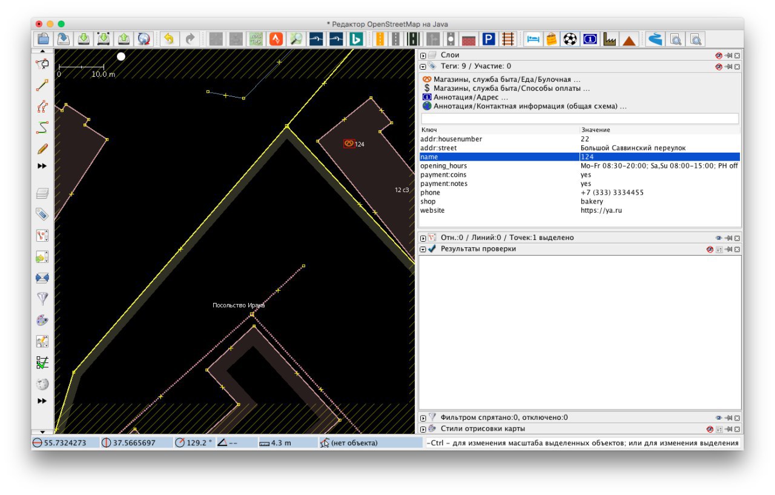Click the magnifier search icon in toolbar
Viewport: 775px width, 495px height.
point(296,39)
